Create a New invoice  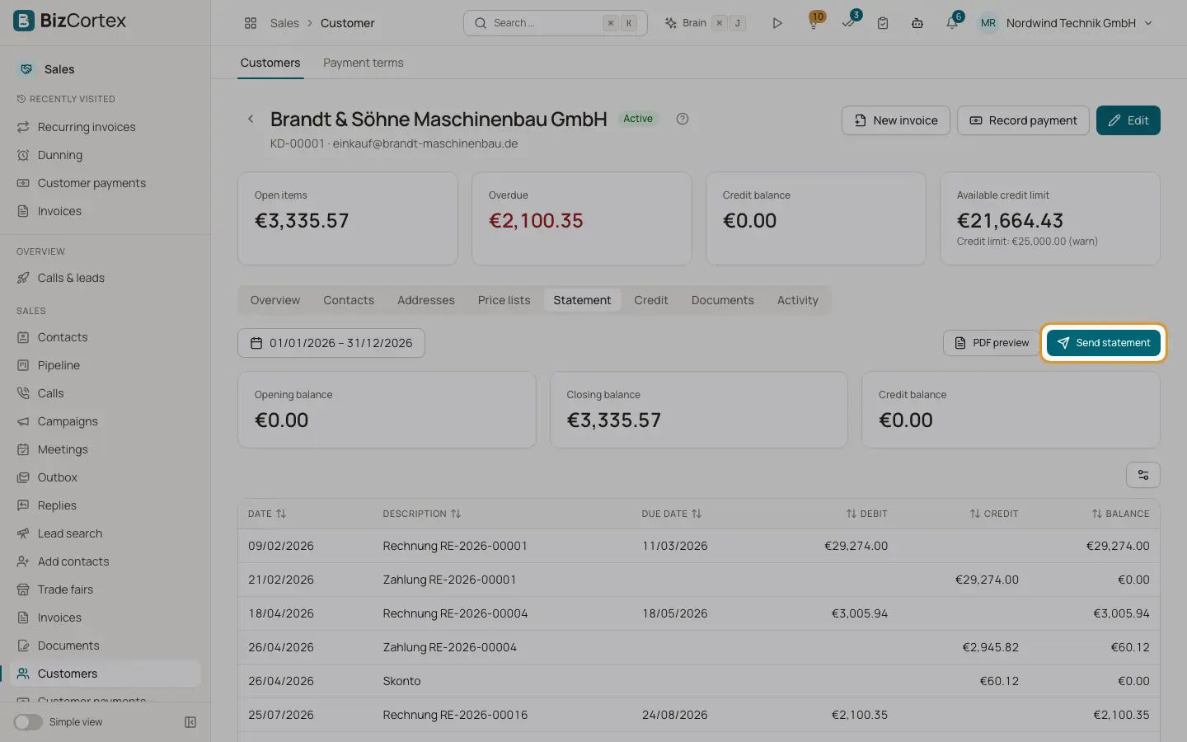pos(896,120)
